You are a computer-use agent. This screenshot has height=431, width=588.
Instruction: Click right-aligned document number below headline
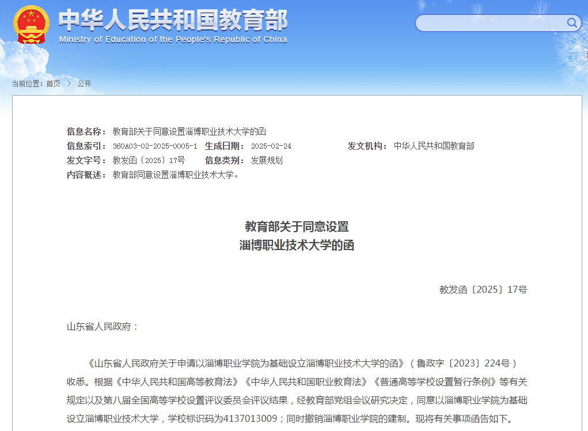483,290
